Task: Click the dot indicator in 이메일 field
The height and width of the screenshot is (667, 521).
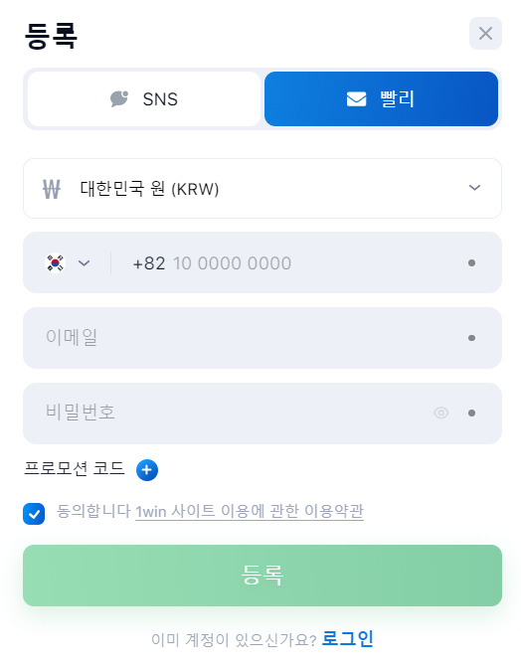Action: pyautogui.click(x=471, y=338)
